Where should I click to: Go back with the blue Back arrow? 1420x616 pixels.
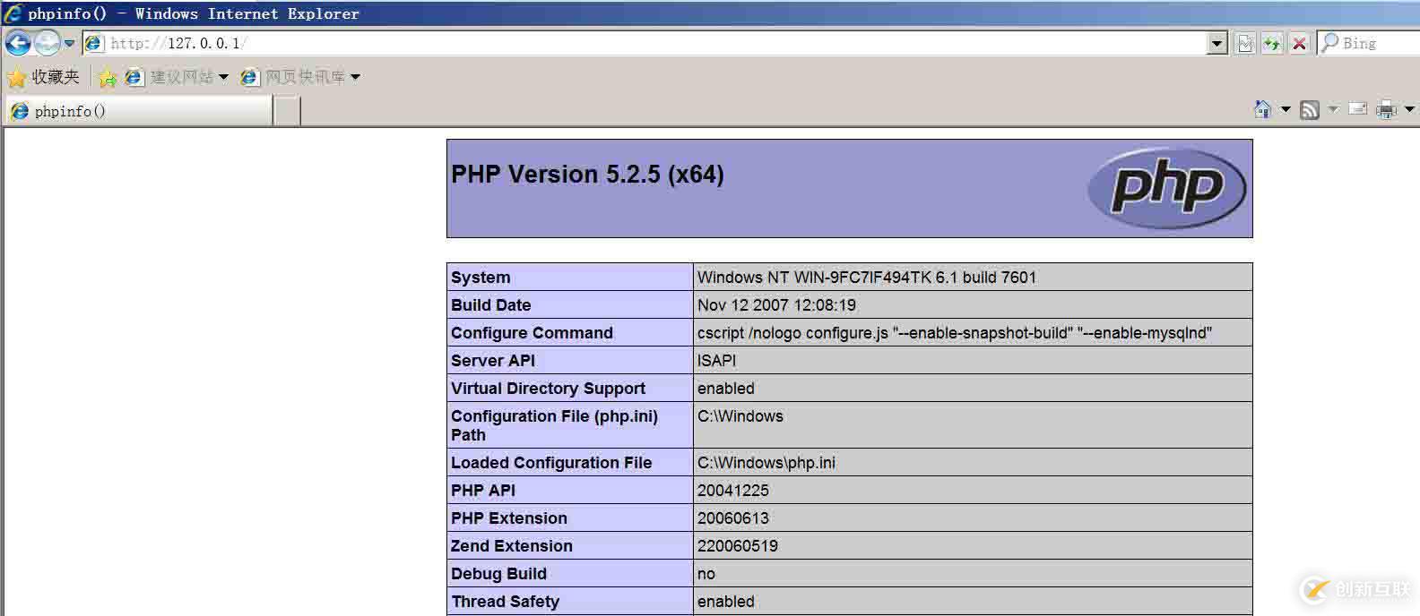click(x=18, y=42)
